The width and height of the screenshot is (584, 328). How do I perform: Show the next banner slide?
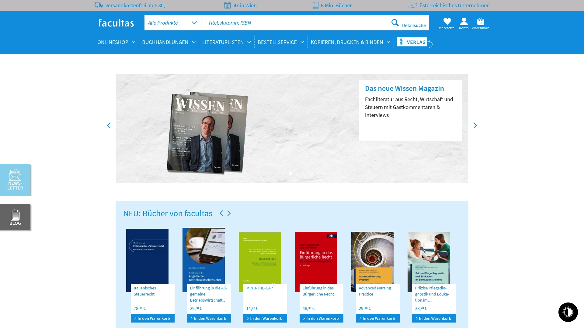pos(475,125)
